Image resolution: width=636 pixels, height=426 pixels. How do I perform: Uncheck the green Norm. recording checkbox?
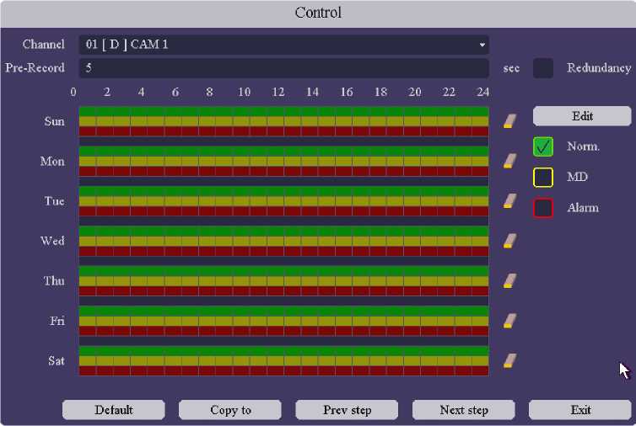click(543, 146)
